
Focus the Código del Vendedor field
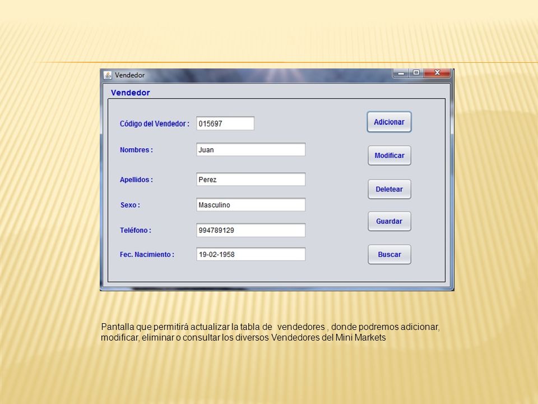click(225, 123)
